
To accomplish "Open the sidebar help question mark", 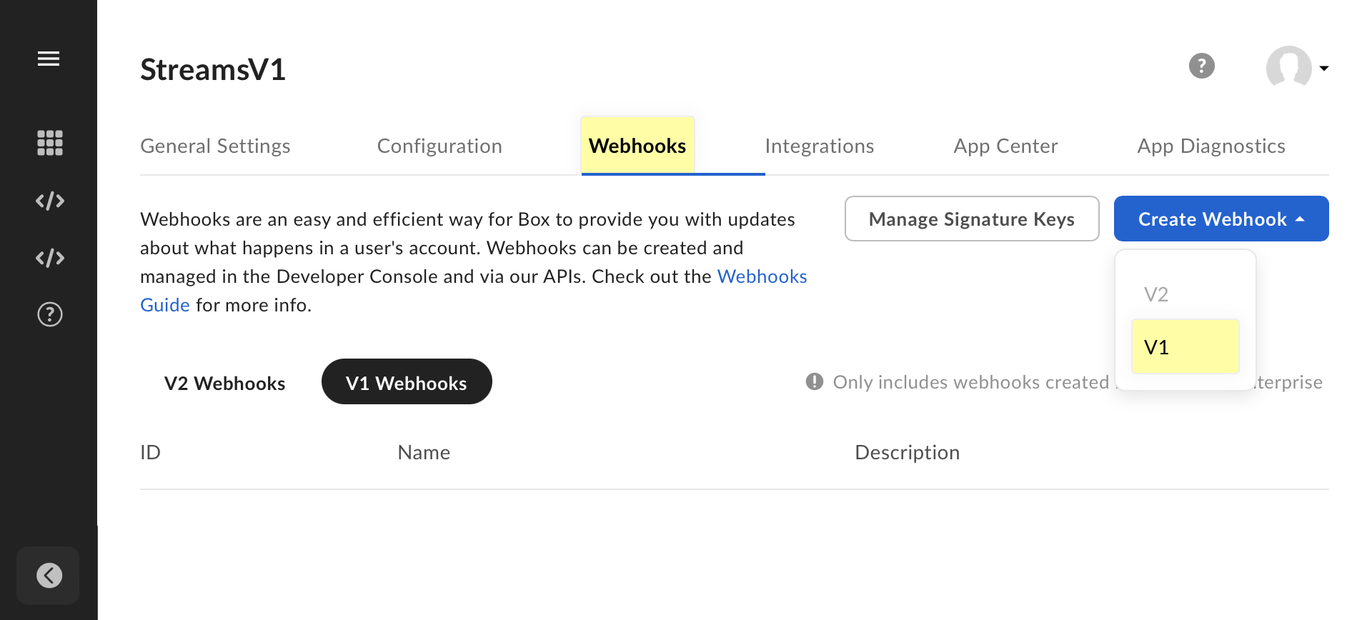I will tap(50, 314).
